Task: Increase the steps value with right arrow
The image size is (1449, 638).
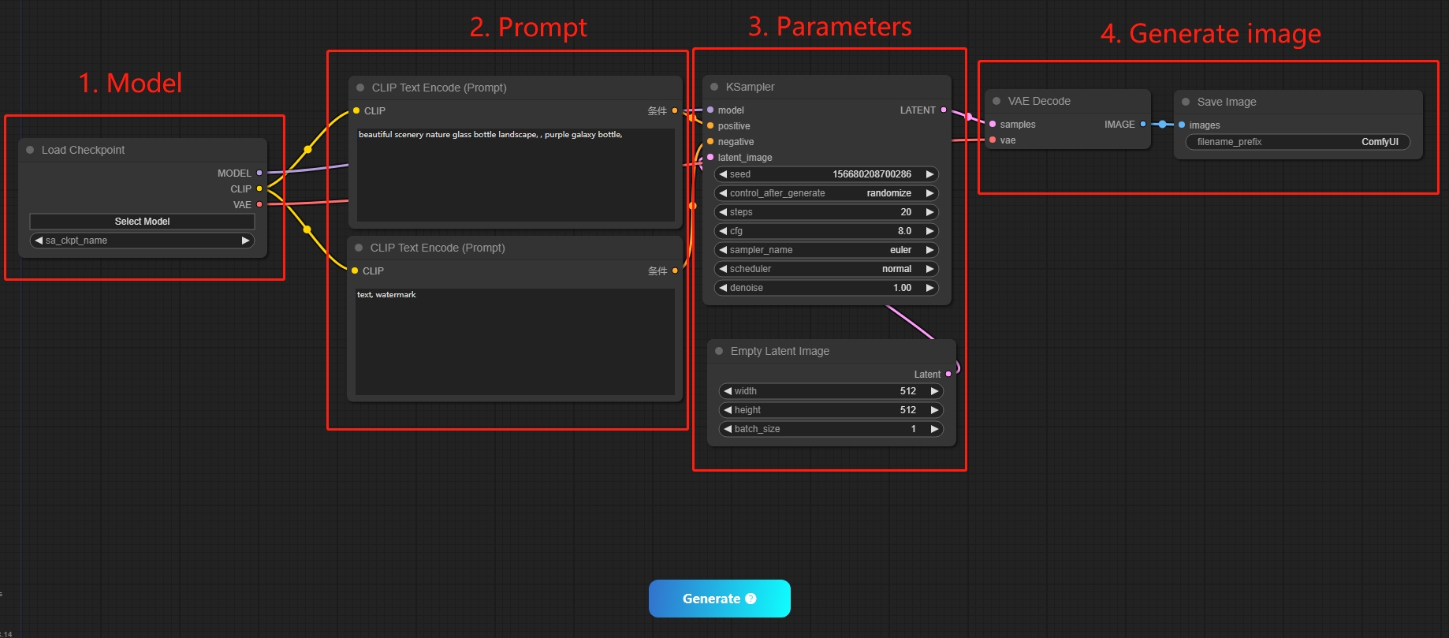Action: [x=929, y=212]
